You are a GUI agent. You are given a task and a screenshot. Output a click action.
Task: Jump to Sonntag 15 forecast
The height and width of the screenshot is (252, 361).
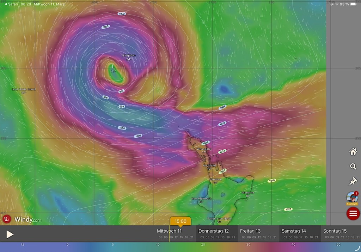click(335, 231)
